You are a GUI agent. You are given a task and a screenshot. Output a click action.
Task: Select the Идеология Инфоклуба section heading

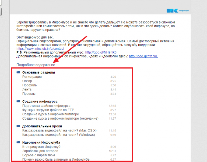point(41,143)
